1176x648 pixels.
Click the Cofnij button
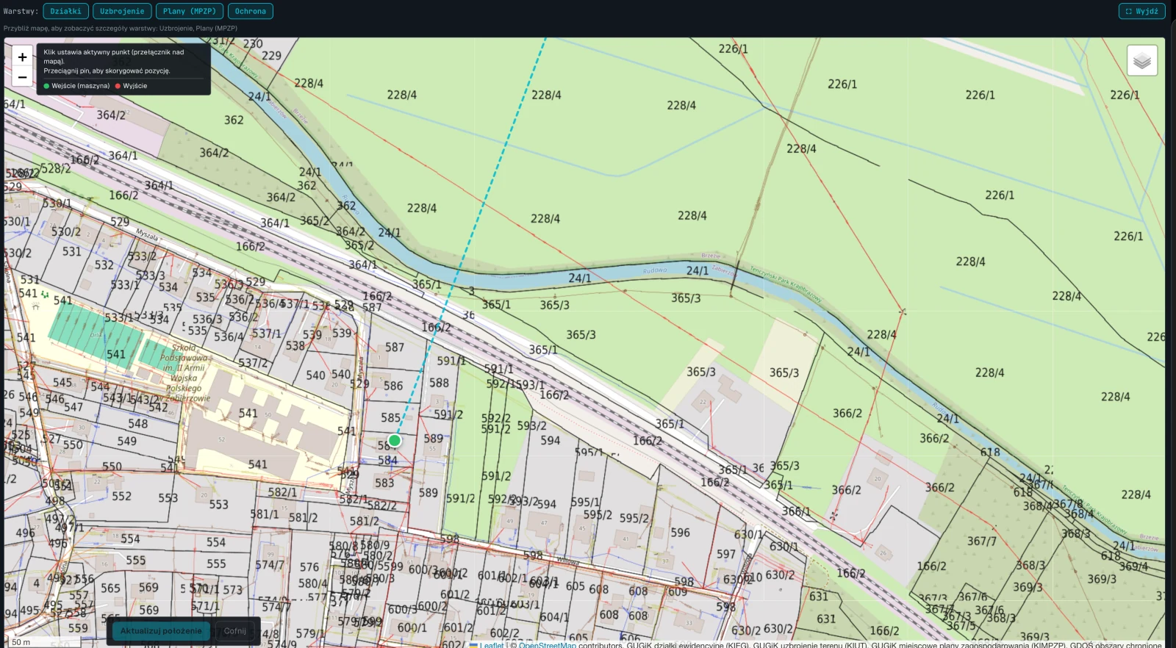click(x=235, y=631)
